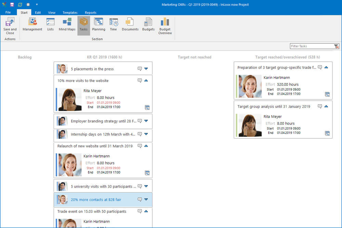Click the refresh icon in title bar
Screen dimensions: 342x228
[x=20, y=4]
